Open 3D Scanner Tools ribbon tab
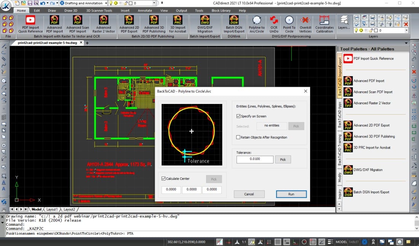 [99, 10]
